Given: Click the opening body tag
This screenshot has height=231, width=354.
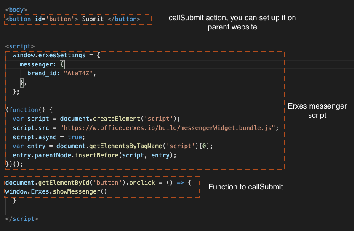Looking at the screenshot, I should tap(16, 9).
